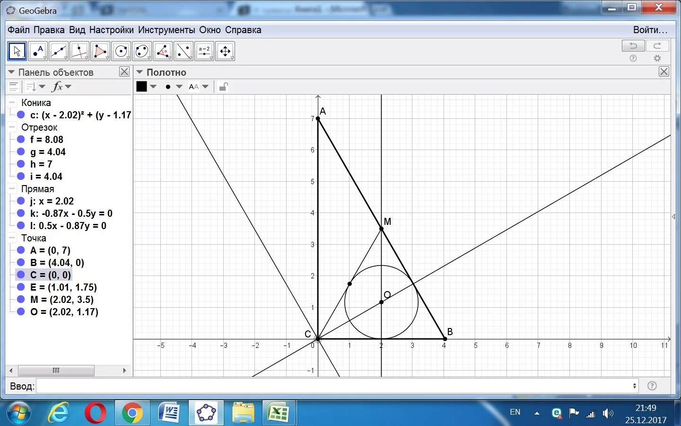Click the lock/unlock object icon in style bar

point(223,87)
